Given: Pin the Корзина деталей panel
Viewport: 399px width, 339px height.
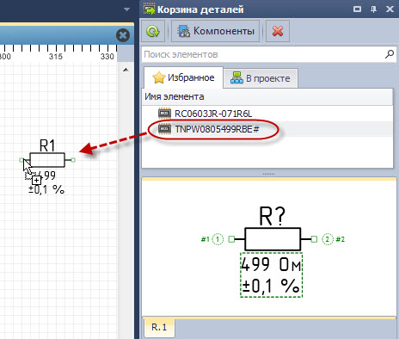Looking at the screenshot, I should (373, 9).
